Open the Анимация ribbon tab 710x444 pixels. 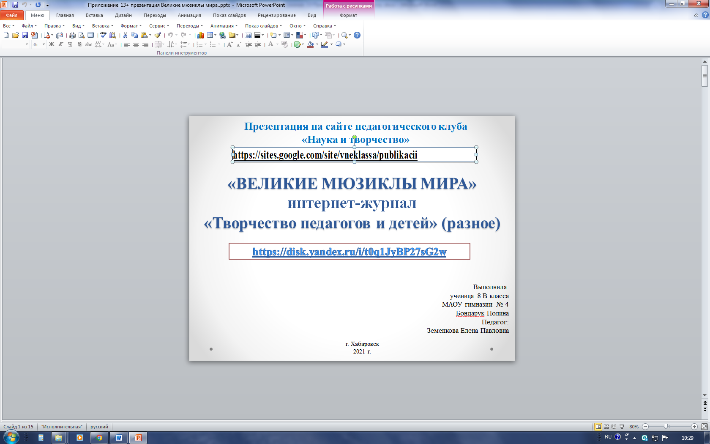tap(189, 15)
